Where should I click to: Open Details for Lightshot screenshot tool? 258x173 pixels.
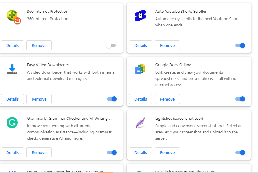[141, 152]
